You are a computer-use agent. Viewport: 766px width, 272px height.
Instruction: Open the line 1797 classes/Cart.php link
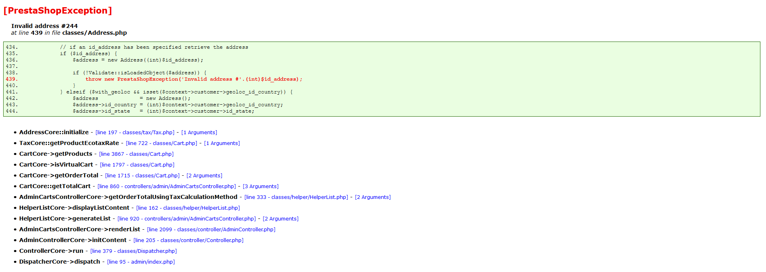point(137,165)
